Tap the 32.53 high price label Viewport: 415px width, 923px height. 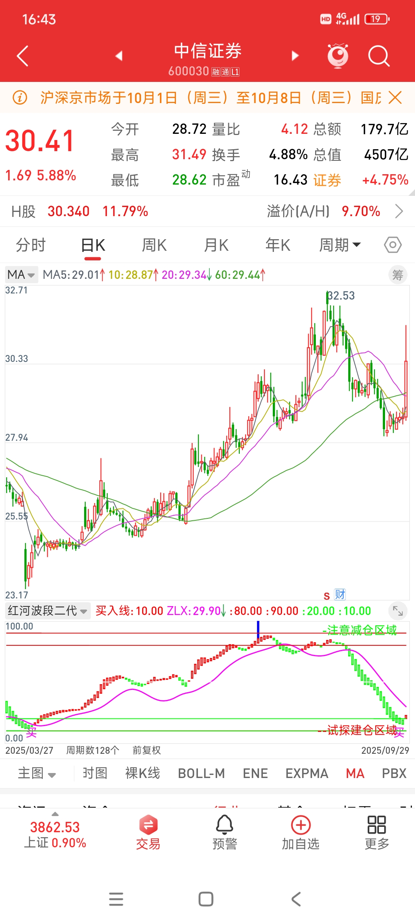(x=341, y=295)
